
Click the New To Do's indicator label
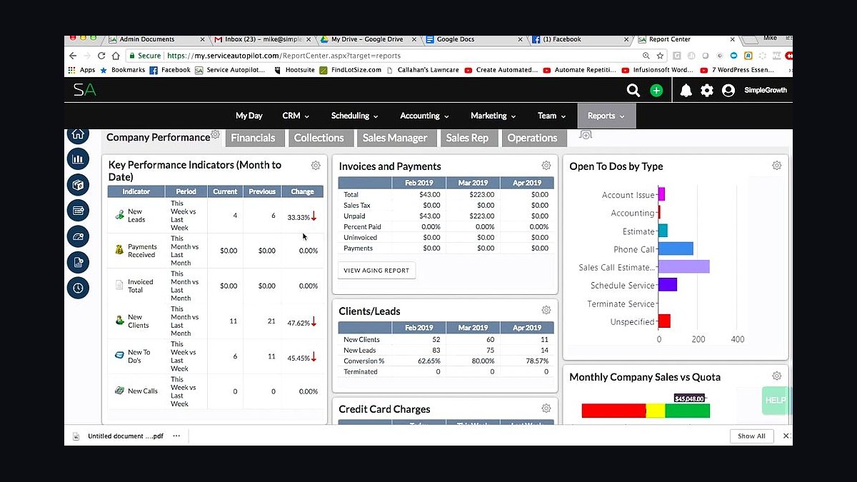(139, 356)
